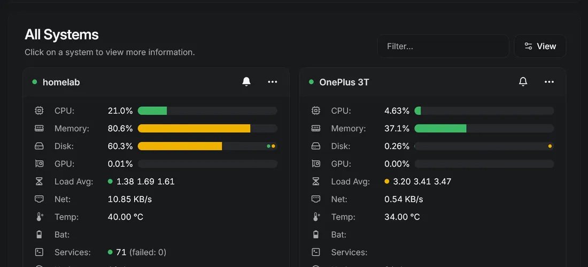The height and width of the screenshot is (267, 588).
Task: Click the All Systems heading
Action: point(61,35)
